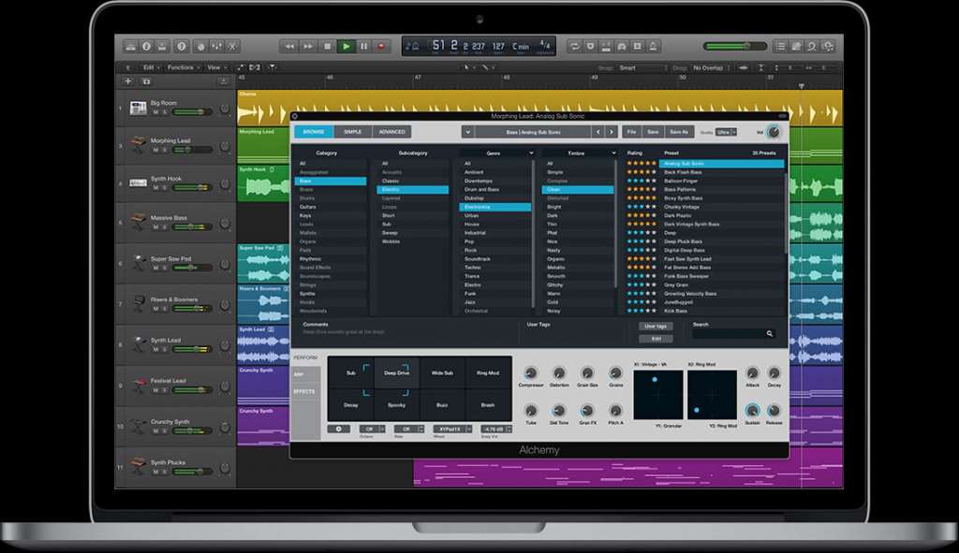The image size is (959, 553).
Task: Switch to the ADVANCED tab in Alchemy
Action: [391, 132]
